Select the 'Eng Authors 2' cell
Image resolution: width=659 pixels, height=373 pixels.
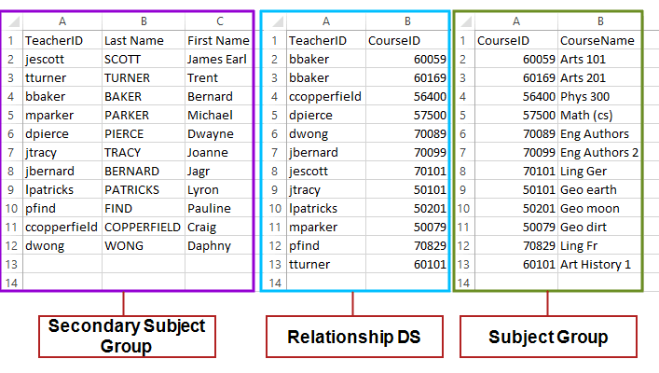tap(599, 152)
